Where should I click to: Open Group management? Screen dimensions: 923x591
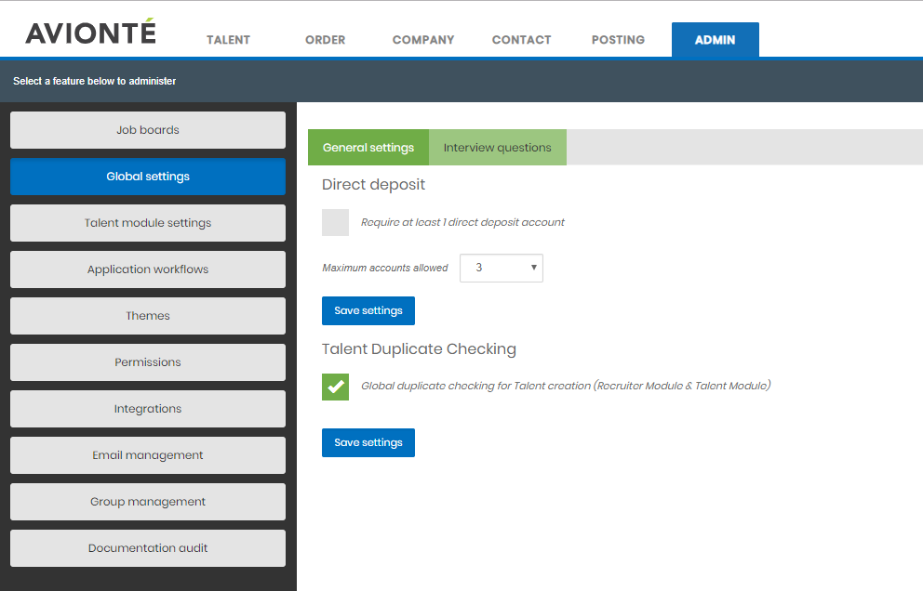(x=148, y=502)
